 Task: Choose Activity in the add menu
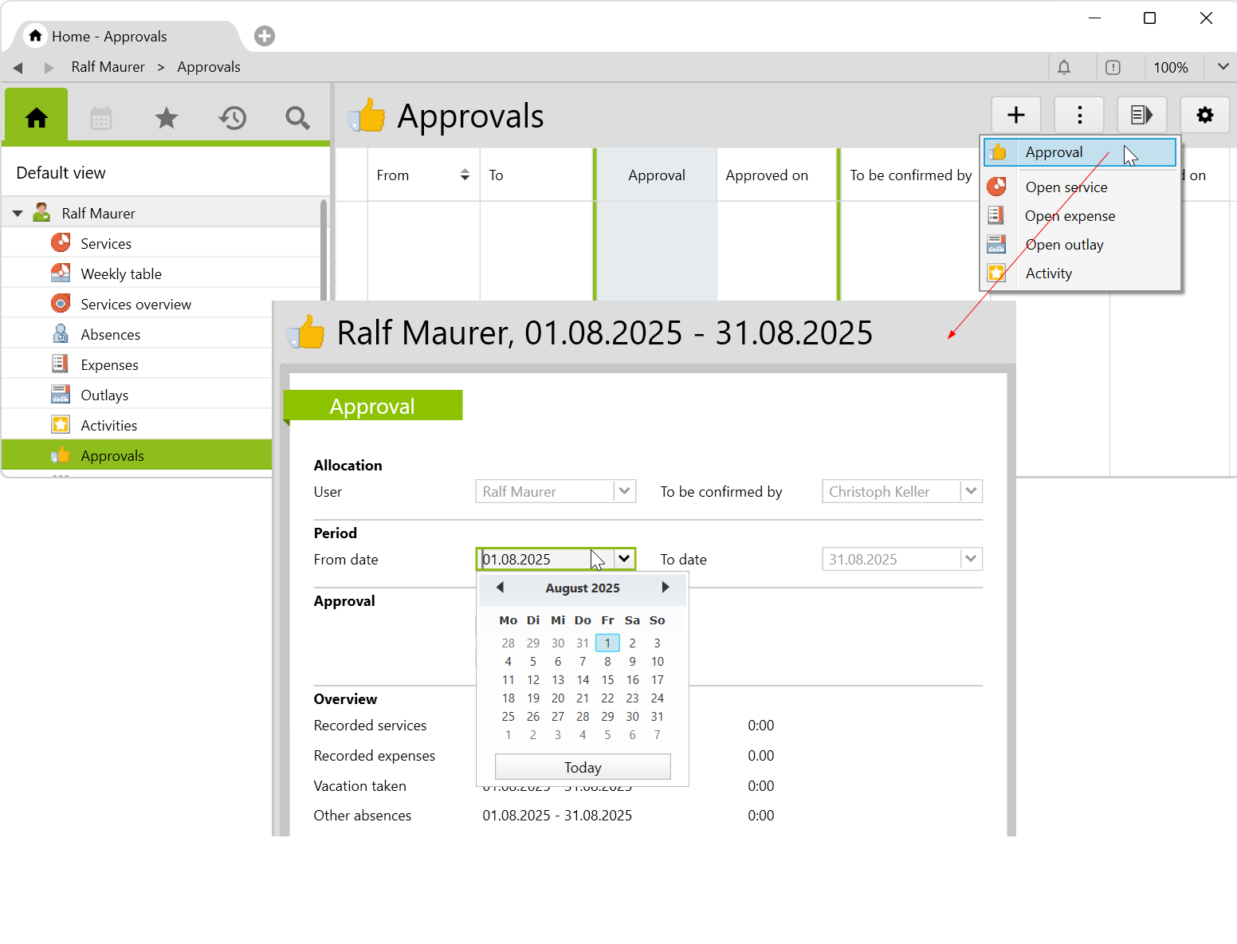click(1048, 273)
